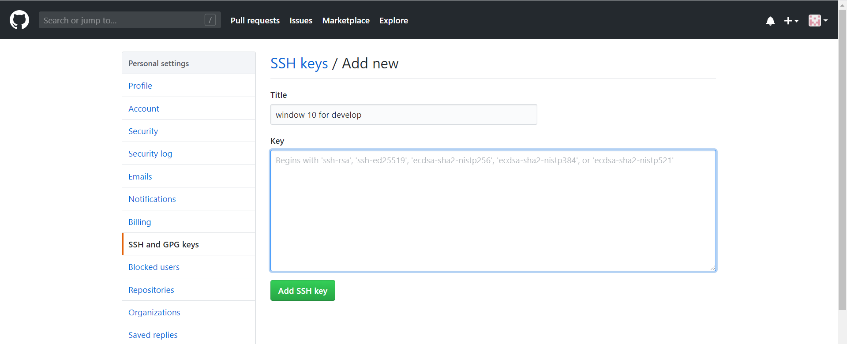Click inside the Key textarea
This screenshot has height=344, width=847.
(493, 210)
